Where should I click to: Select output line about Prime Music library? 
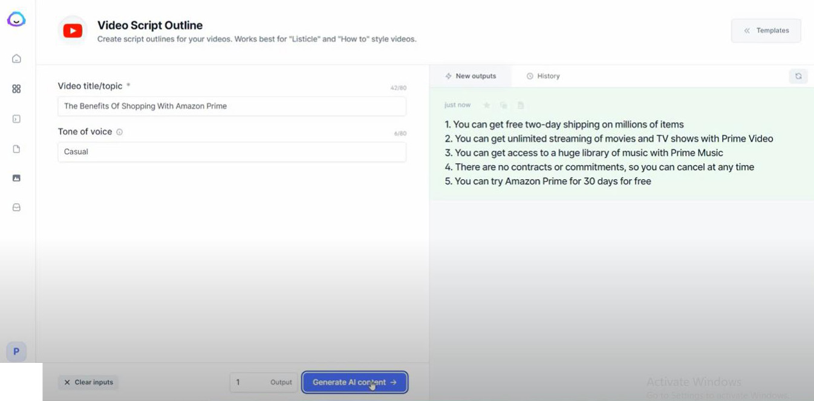coord(584,153)
